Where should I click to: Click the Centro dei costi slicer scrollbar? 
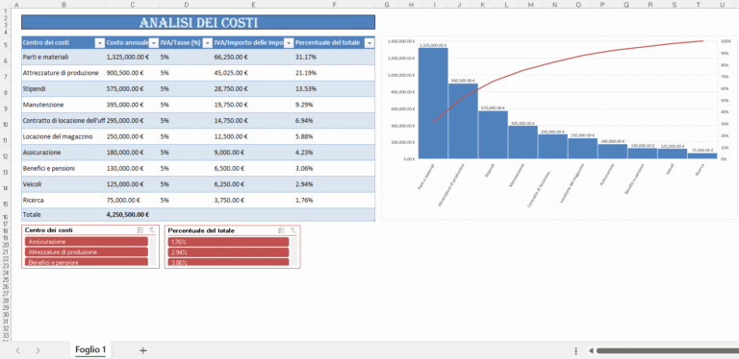pyautogui.click(x=152, y=251)
